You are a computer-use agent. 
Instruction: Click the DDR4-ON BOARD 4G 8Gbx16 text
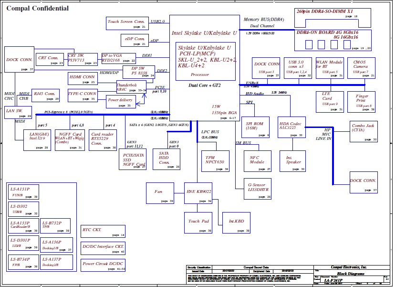click(327, 32)
